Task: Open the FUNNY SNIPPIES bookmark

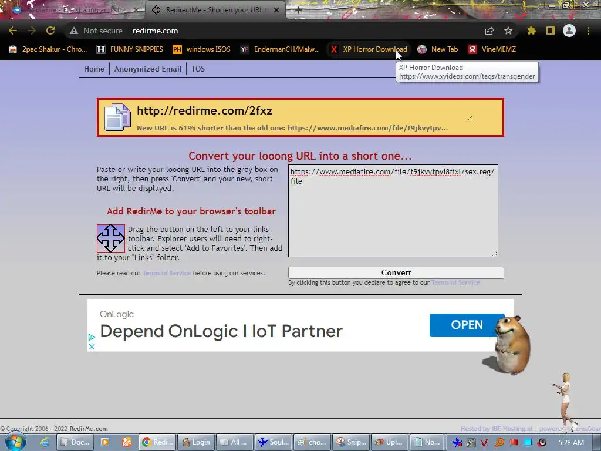Action: coord(130,49)
